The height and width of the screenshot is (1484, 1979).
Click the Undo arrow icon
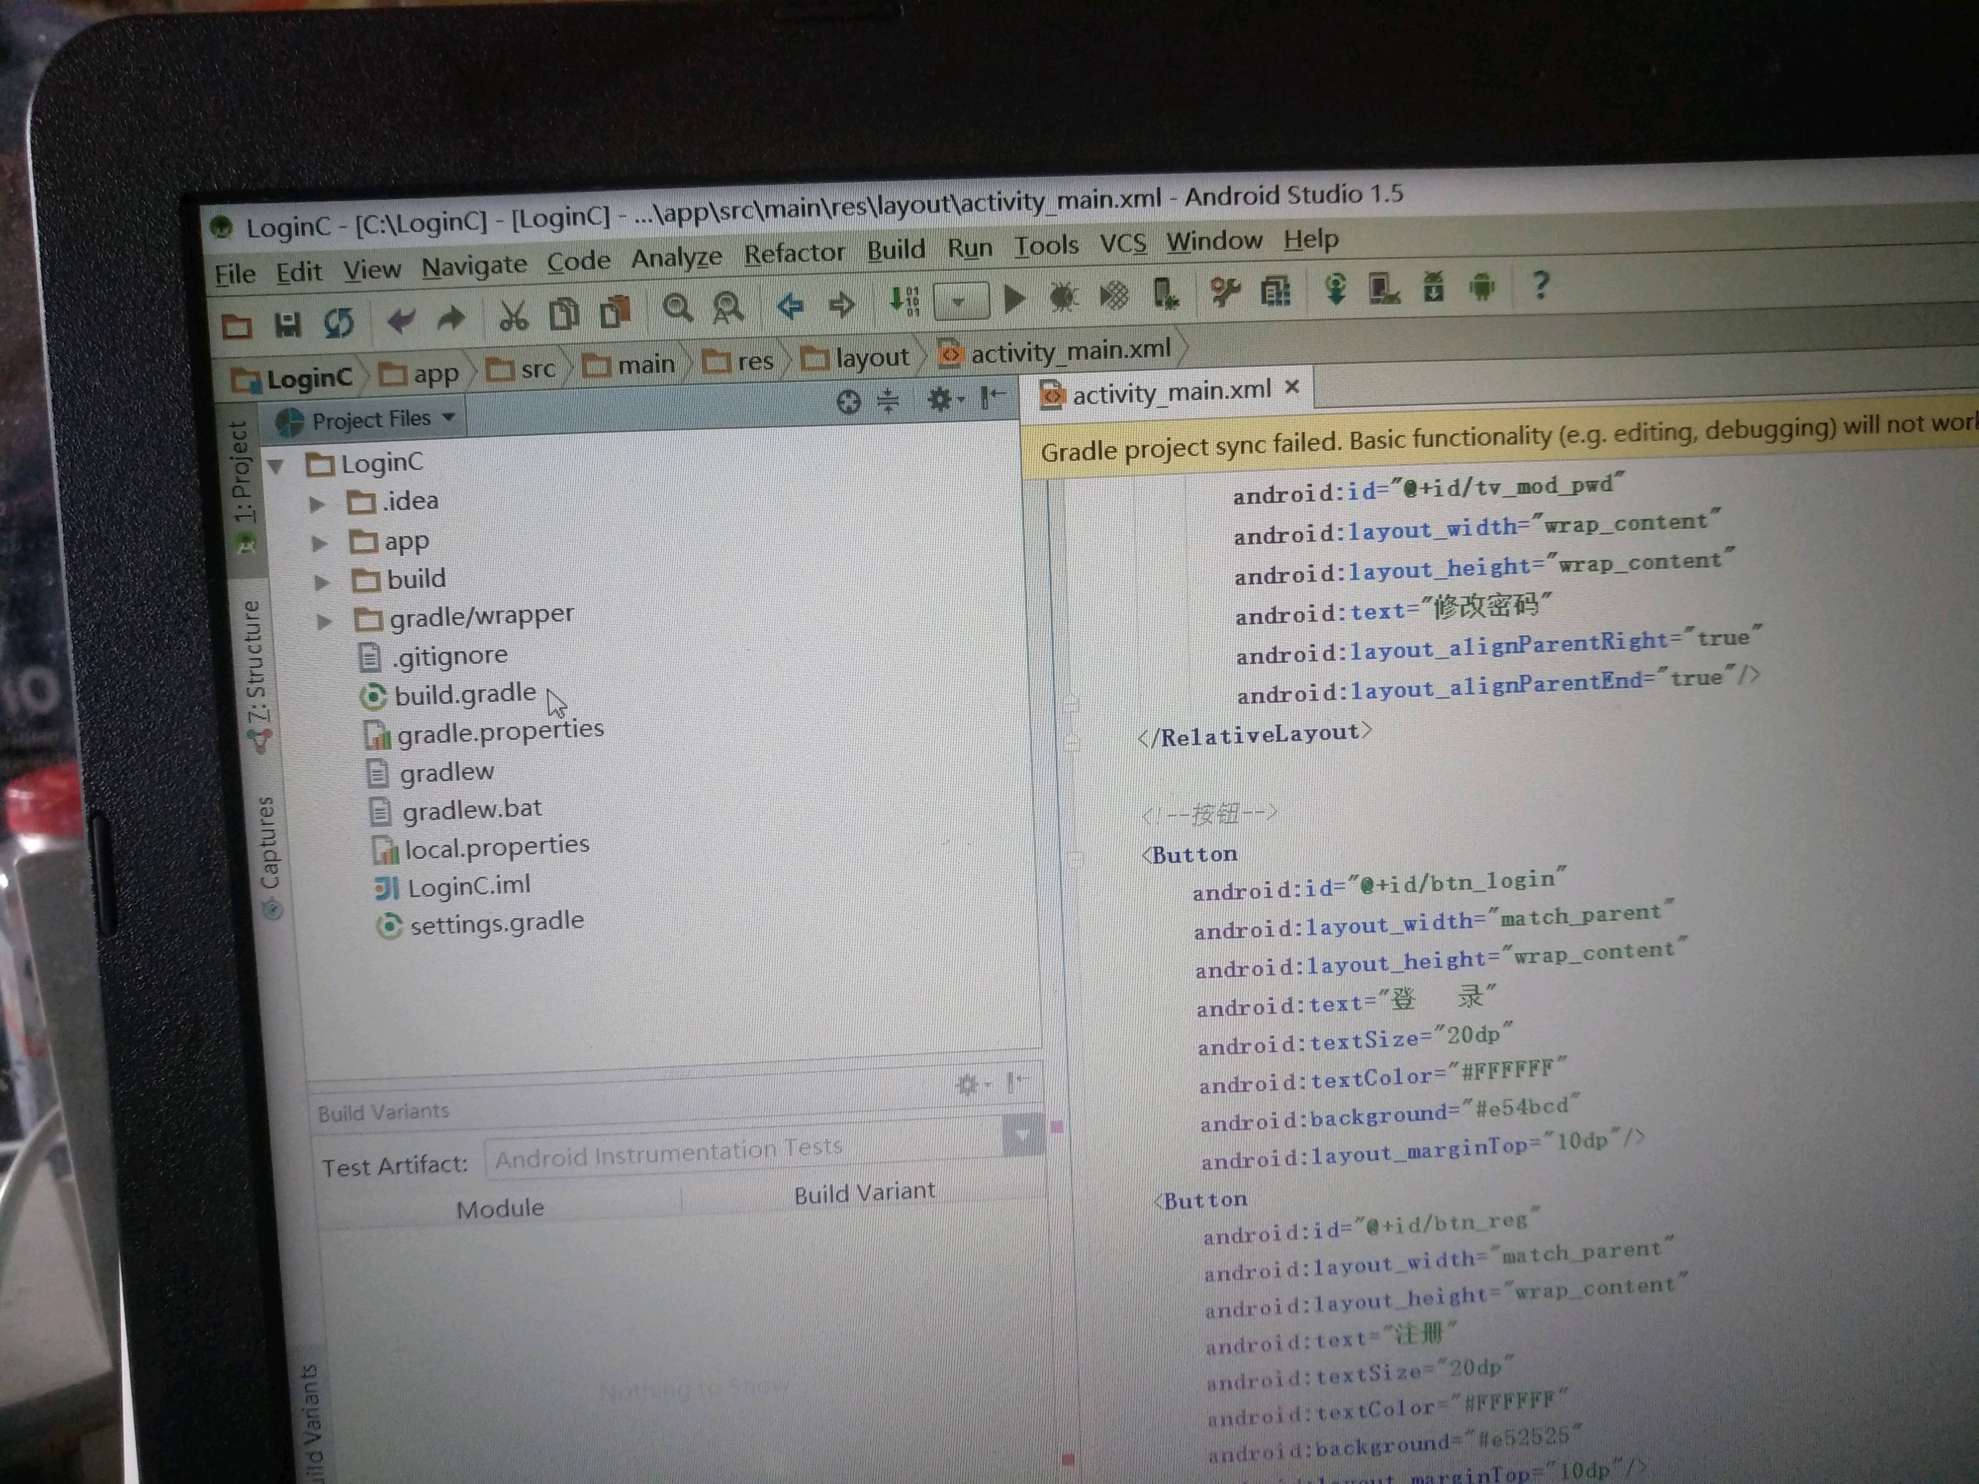click(401, 320)
